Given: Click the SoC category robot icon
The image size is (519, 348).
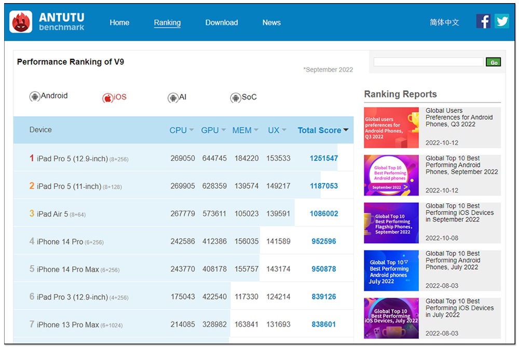Looking at the screenshot, I should click(x=235, y=98).
